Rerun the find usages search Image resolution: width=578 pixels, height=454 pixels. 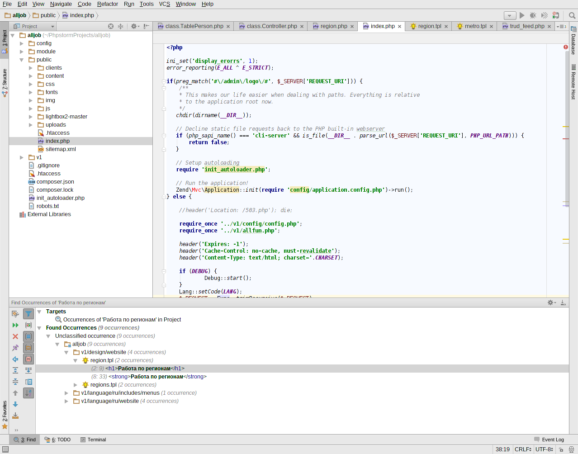[x=15, y=325]
